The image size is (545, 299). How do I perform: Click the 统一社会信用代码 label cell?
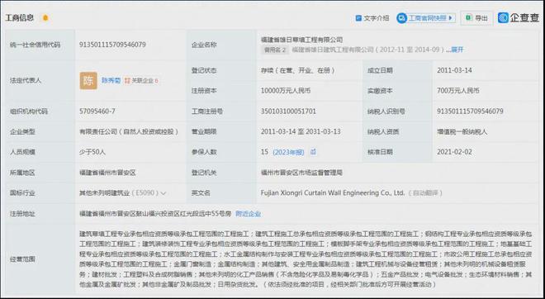click(40, 45)
